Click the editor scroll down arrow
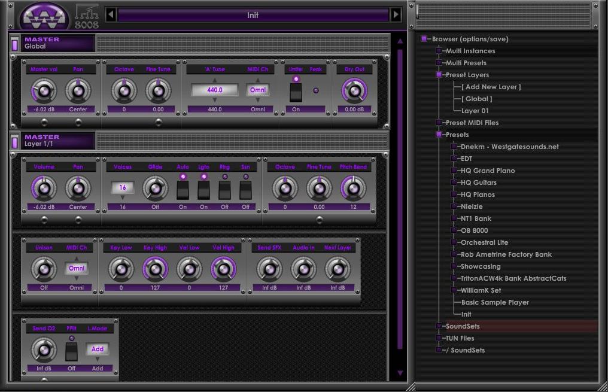Screen dimensions: 608x392 (400, 373)
